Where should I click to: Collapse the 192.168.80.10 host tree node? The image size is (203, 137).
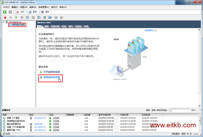click(x=4, y=22)
